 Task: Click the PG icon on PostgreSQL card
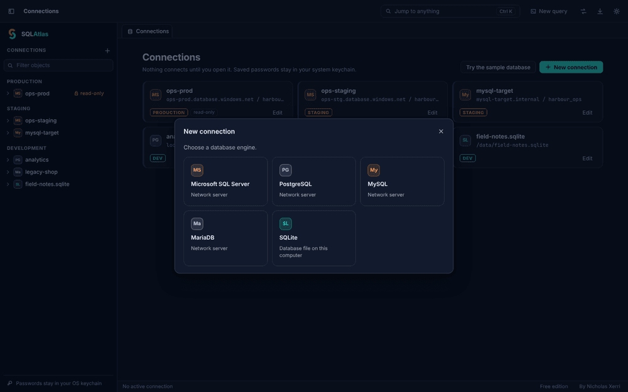tap(285, 170)
